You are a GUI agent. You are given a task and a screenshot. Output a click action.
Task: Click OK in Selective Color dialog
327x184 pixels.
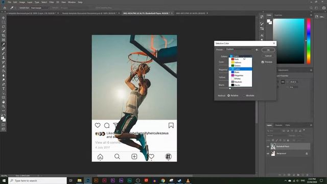point(268,50)
